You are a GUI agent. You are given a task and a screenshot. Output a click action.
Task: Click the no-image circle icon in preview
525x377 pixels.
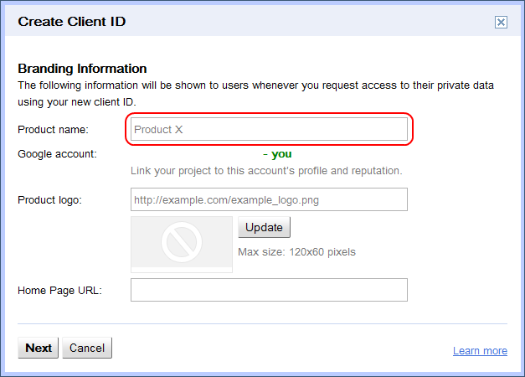[x=181, y=242]
